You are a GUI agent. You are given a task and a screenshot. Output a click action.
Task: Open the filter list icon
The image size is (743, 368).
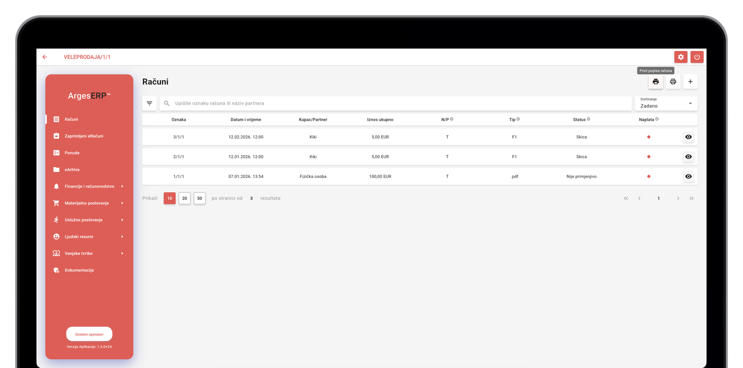pos(149,104)
